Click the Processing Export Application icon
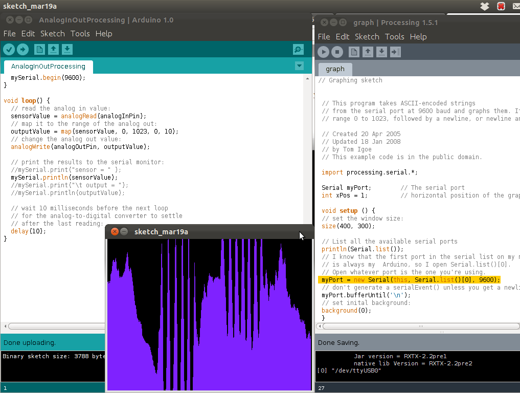The height and width of the screenshot is (393, 520). 395,52
